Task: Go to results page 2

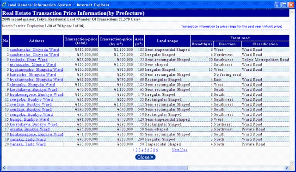Action: click(x=136, y=150)
